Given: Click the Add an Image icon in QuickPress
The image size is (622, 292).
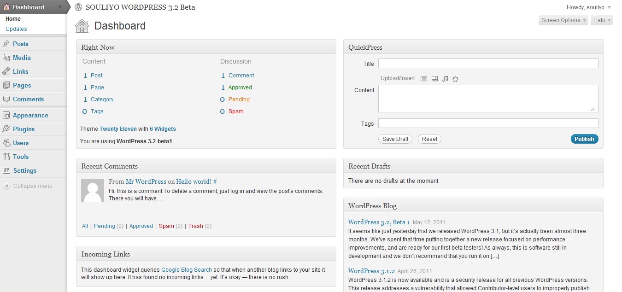Looking at the screenshot, I should 424,79.
